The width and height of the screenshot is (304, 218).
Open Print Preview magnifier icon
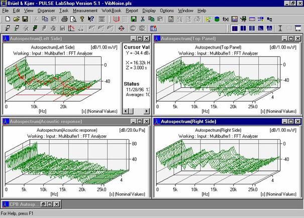coord(72,19)
